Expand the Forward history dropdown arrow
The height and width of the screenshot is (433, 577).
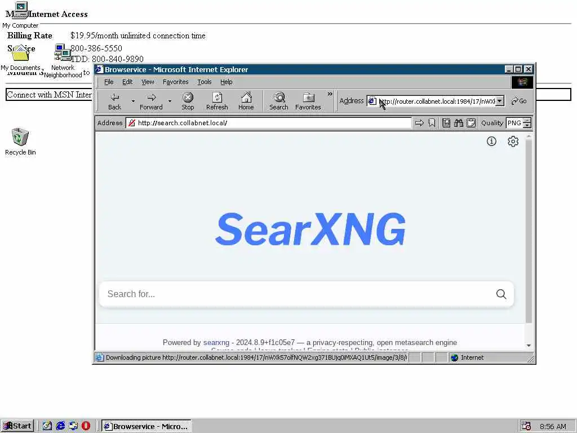click(170, 101)
